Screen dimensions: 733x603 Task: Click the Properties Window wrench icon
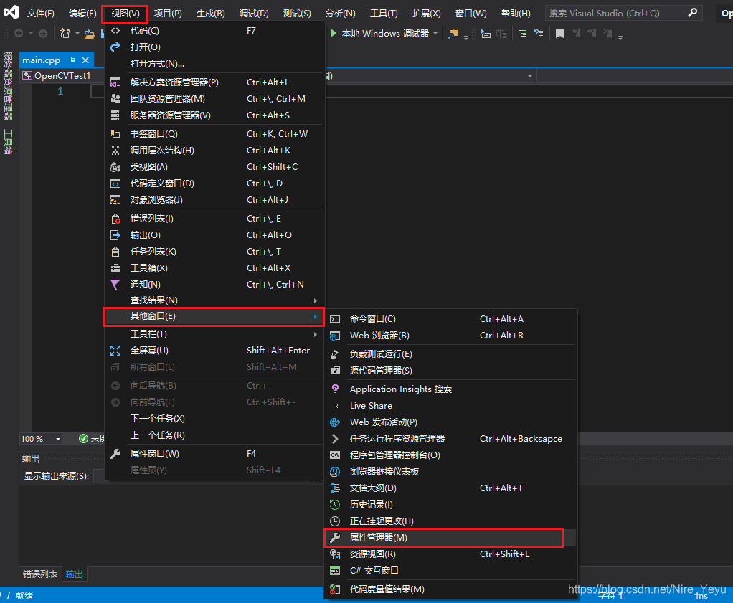pyautogui.click(x=115, y=453)
